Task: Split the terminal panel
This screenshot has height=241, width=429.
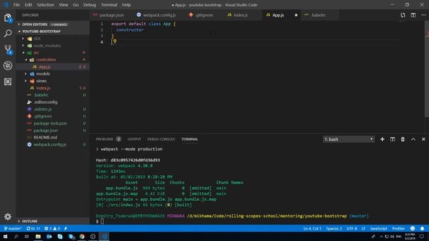Action: pos(393,139)
